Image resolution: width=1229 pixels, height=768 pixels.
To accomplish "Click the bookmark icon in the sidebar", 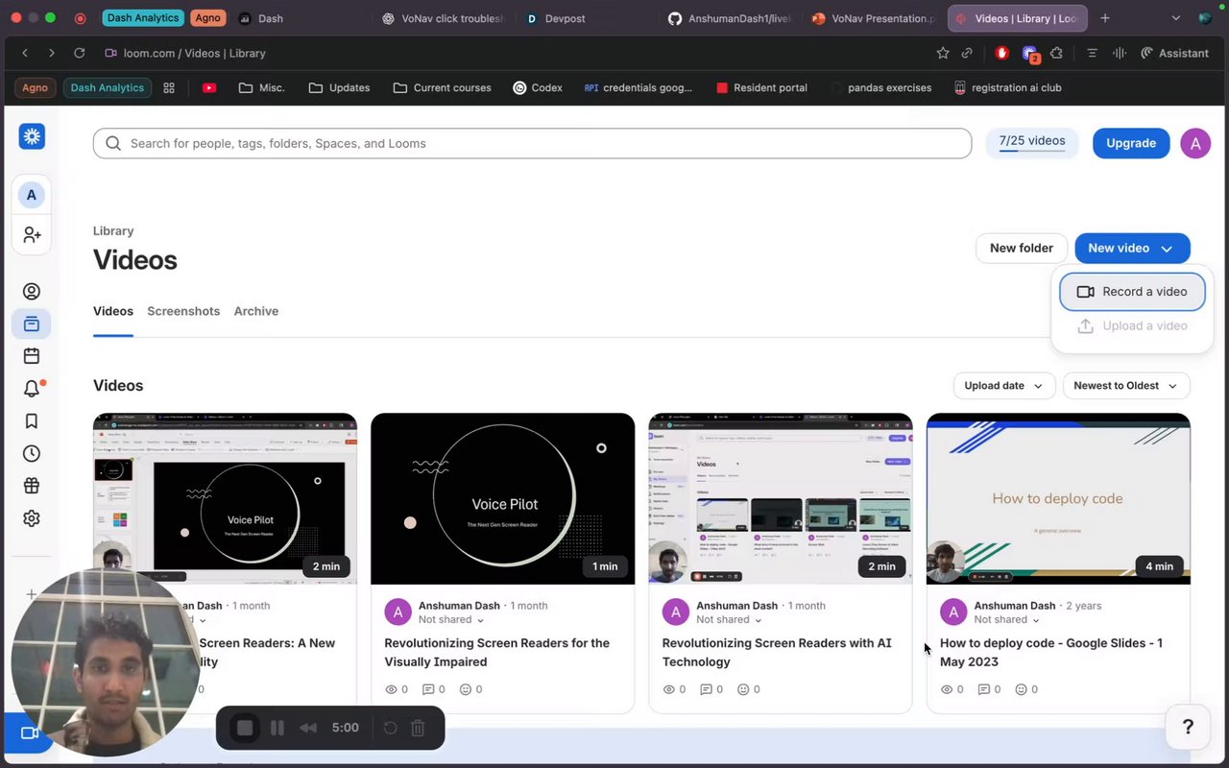I will tap(32, 420).
